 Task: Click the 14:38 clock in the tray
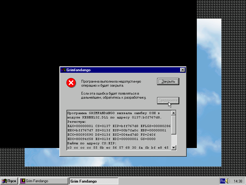(238, 181)
